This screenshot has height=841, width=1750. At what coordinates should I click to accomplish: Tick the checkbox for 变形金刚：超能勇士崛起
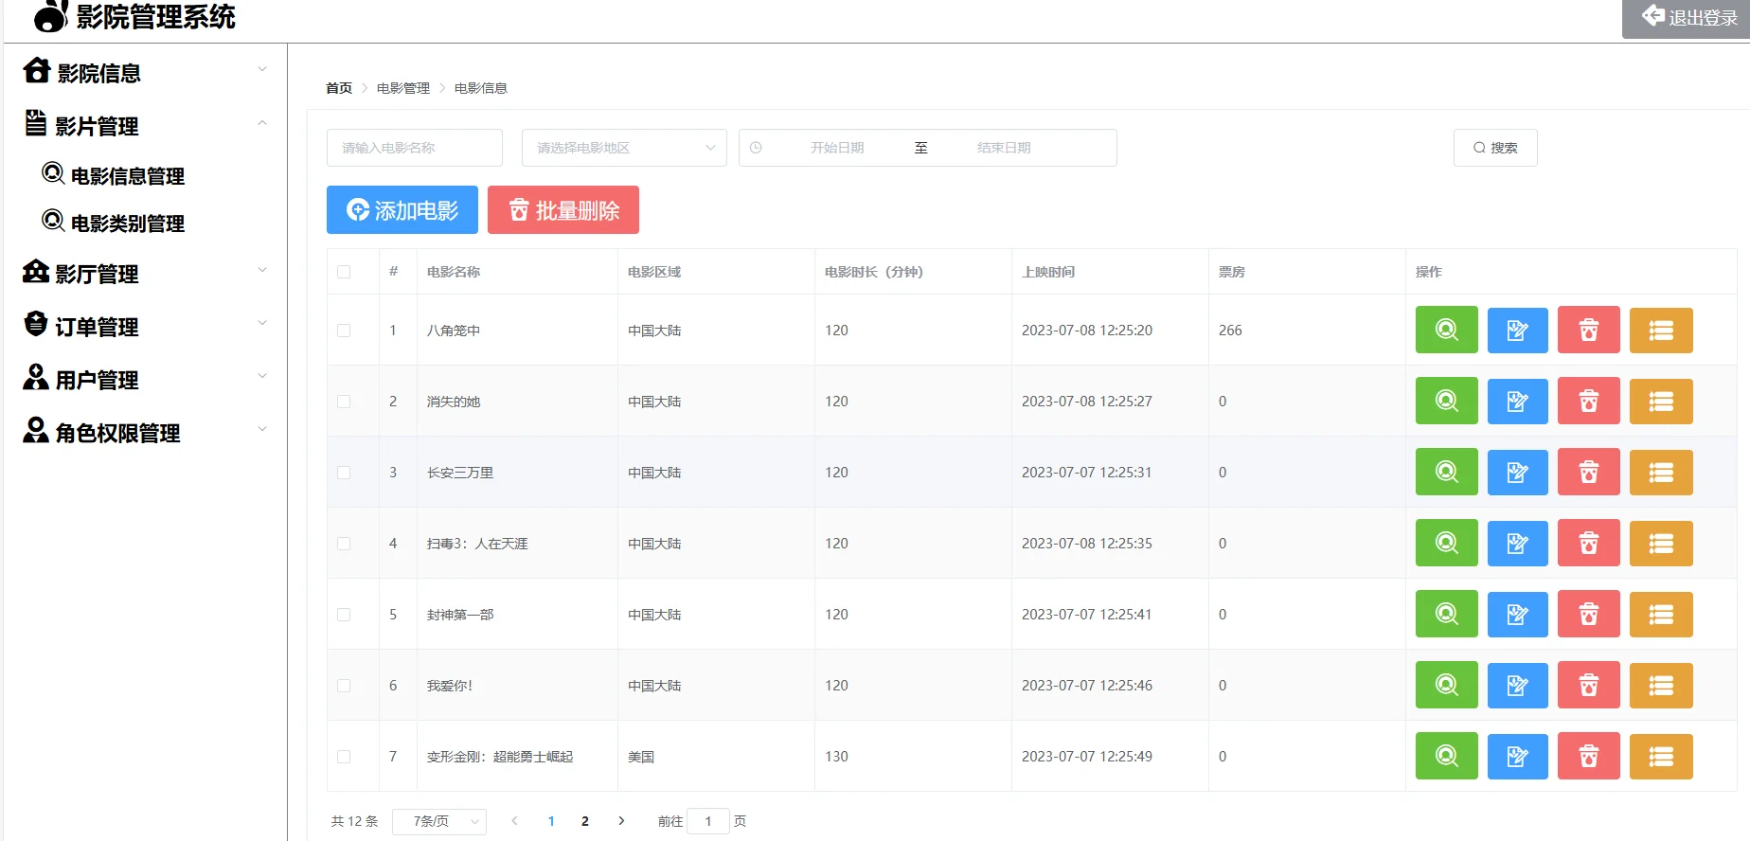[344, 757]
